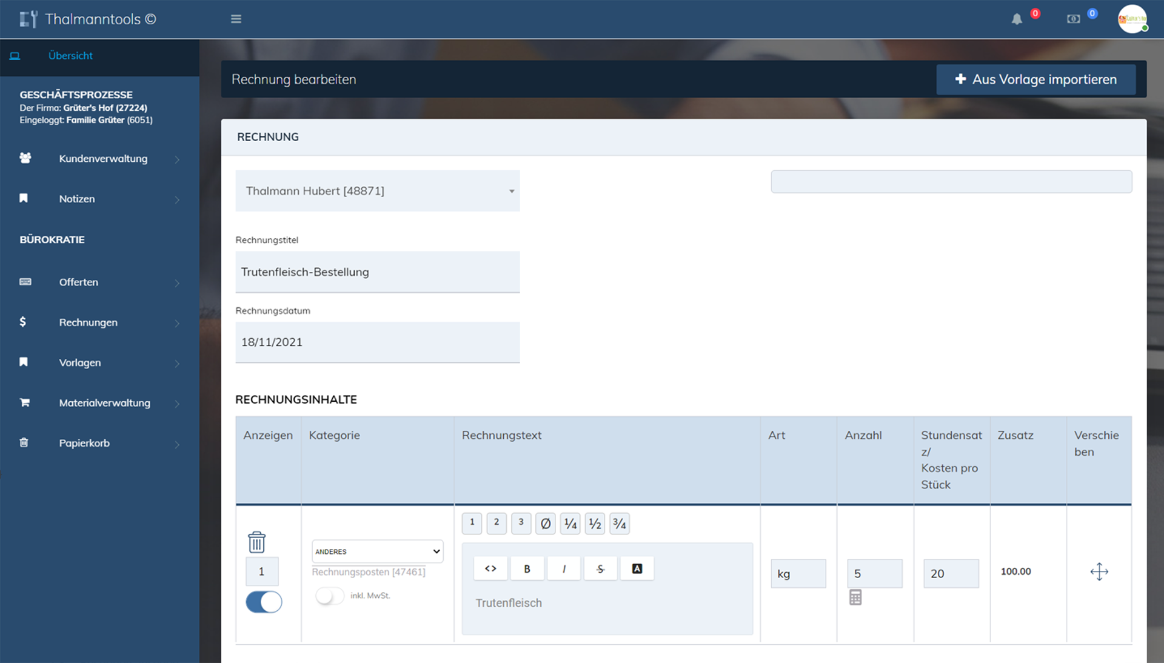Insert superscript 2 symbol

(x=496, y=523)
